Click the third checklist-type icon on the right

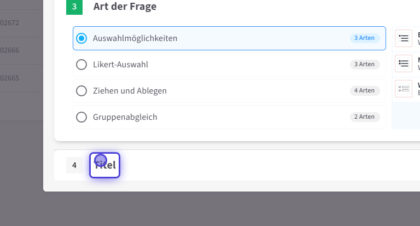(x=404, y=88)
